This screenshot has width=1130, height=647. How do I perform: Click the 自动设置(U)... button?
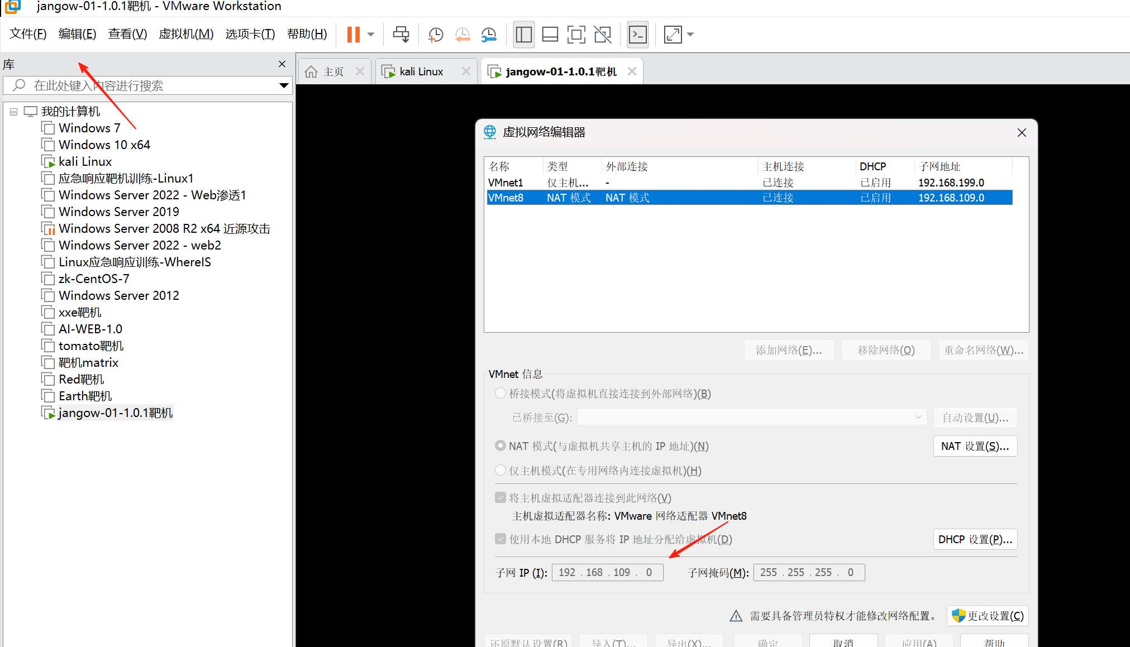975,418
